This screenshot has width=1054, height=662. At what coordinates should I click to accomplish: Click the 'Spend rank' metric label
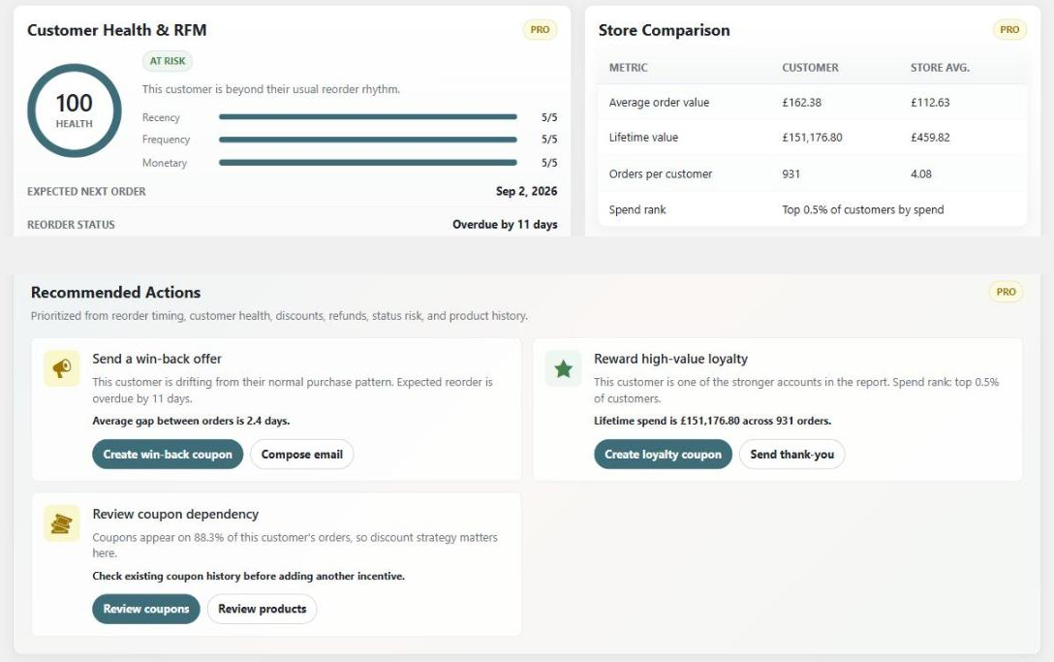pyautogui.click(x=637, y=210)
